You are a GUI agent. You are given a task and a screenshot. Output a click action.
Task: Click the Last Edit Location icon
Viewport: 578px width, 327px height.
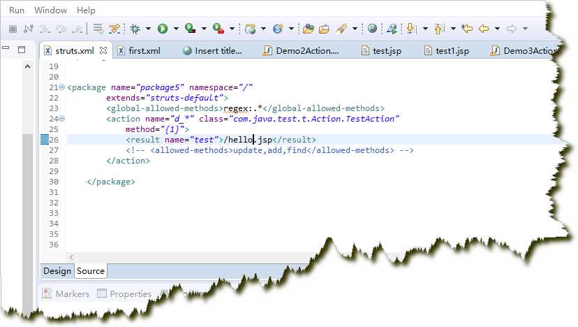coord(467,29)
